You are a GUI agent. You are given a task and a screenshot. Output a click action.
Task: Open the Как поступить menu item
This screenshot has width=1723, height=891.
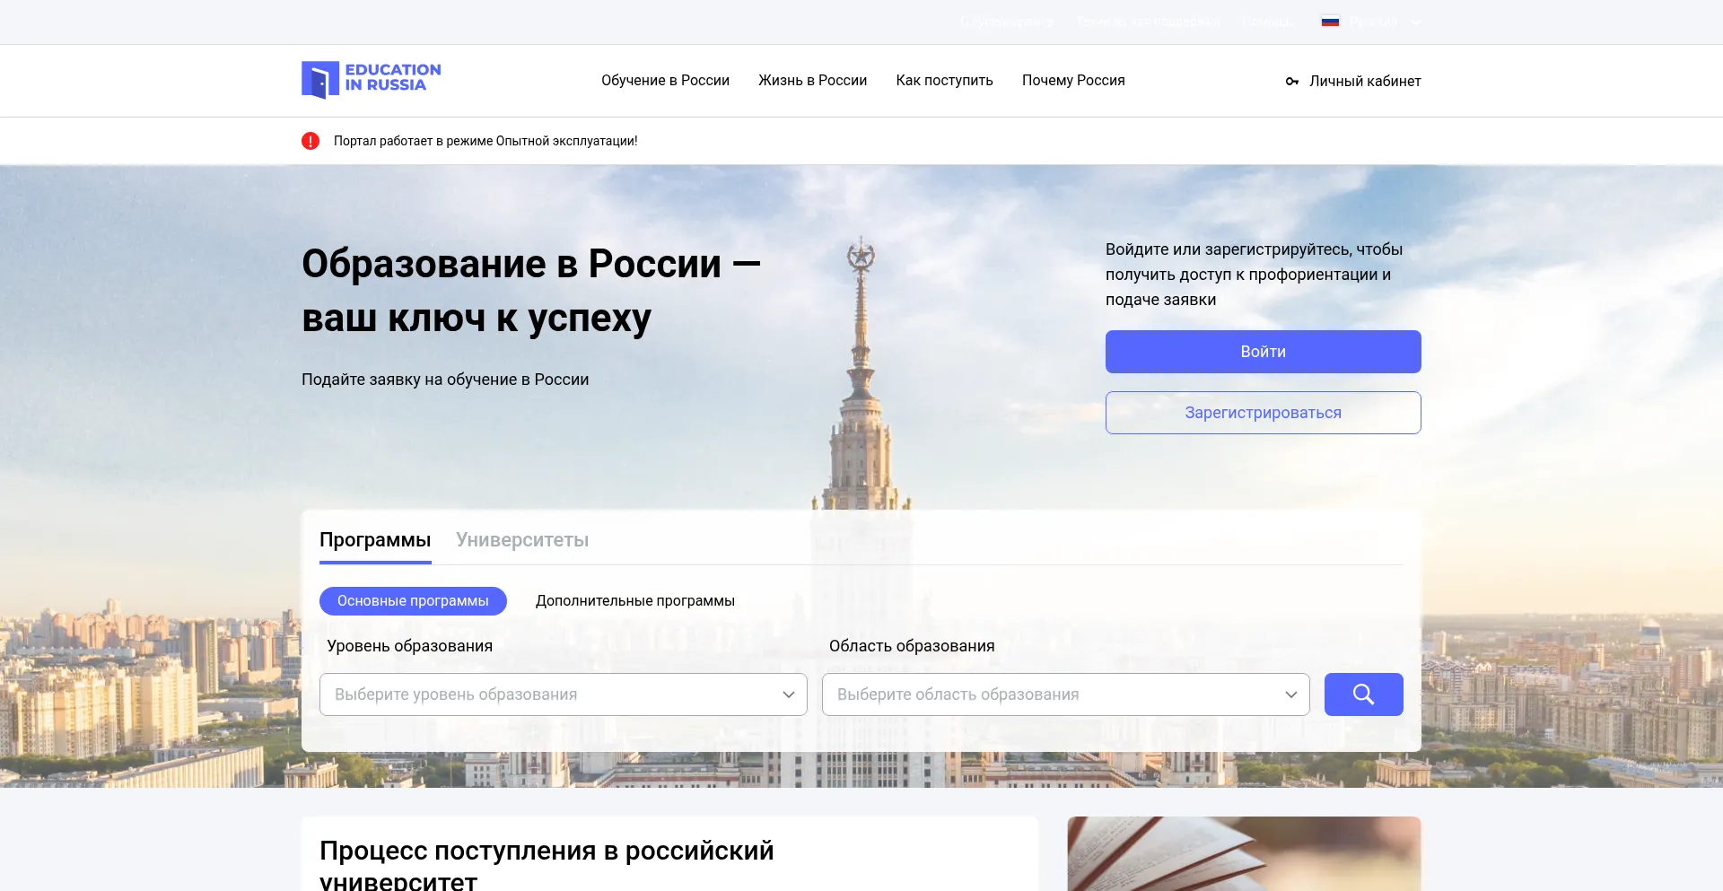(x=944, y=81)
